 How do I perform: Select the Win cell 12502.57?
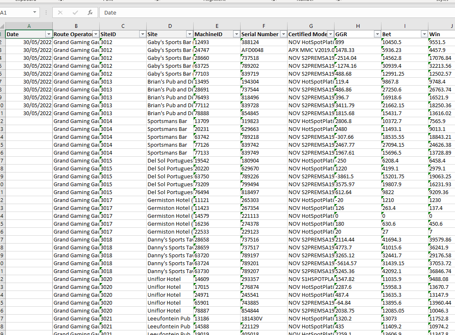442,74
